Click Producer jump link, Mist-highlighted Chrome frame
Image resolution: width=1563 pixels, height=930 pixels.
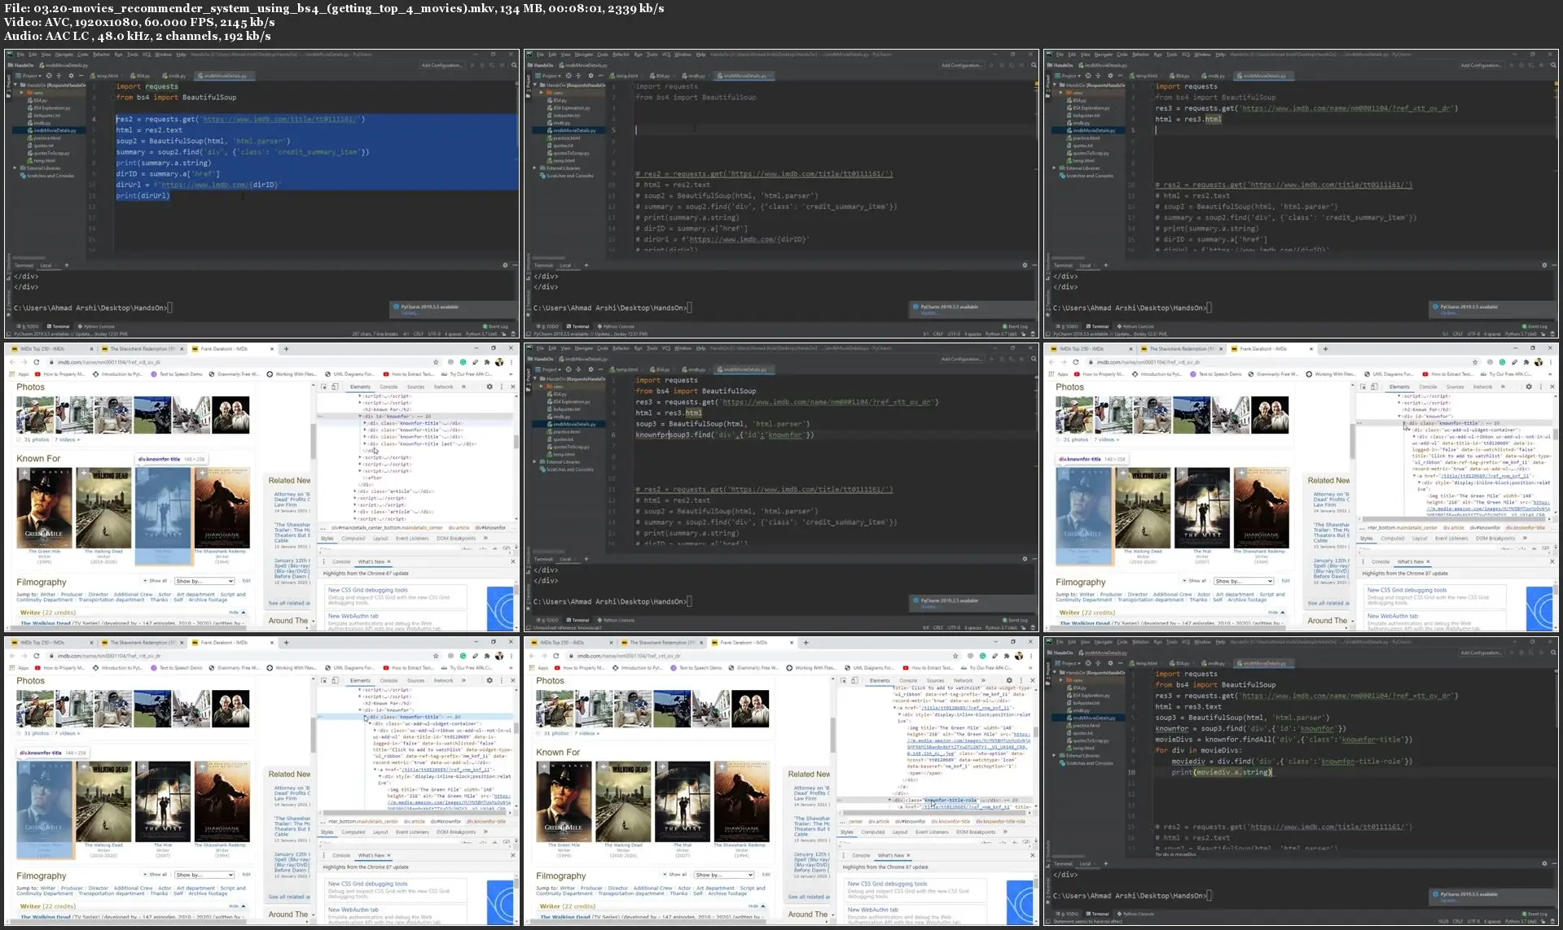pos(72,594)
